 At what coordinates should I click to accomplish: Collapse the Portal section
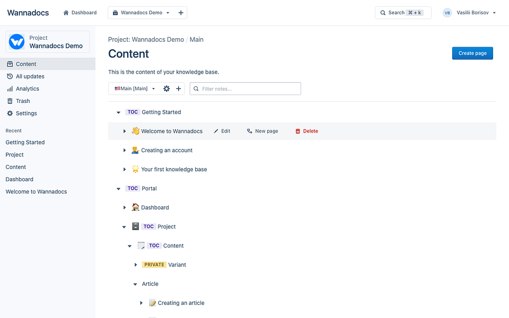118,189
